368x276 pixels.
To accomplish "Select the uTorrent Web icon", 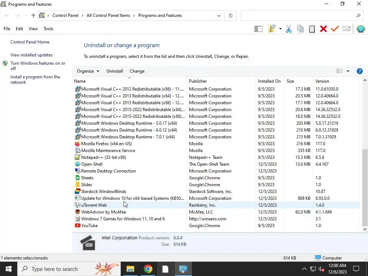I will point(78,205).
